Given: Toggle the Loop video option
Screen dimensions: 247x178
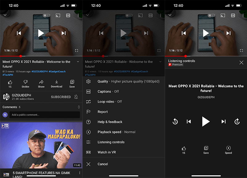Looking at the screenshot, I should click(x=124, y=102).
